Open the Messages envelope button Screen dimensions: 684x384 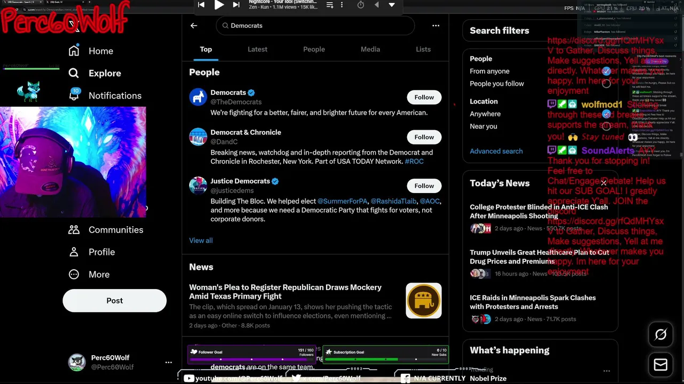(660, 365)
